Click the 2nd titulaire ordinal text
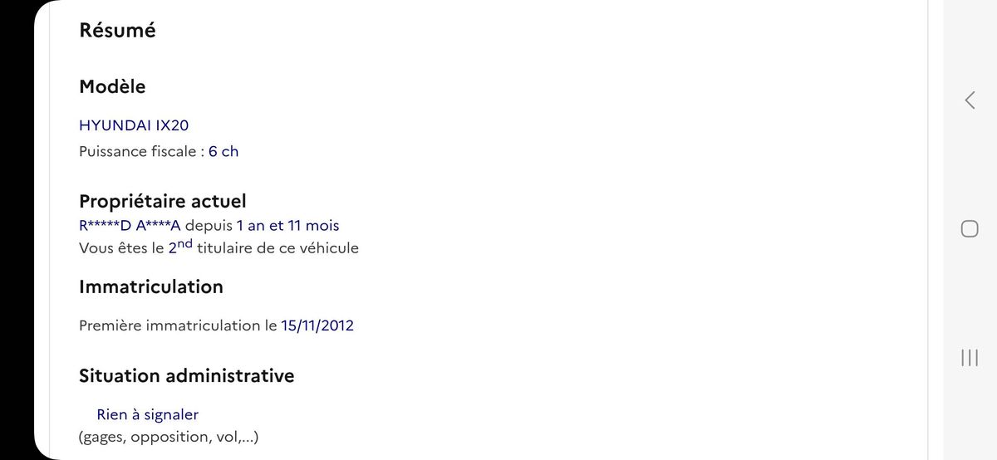The image size is (997, 460). pyautogui.click(x=180, y=246)
